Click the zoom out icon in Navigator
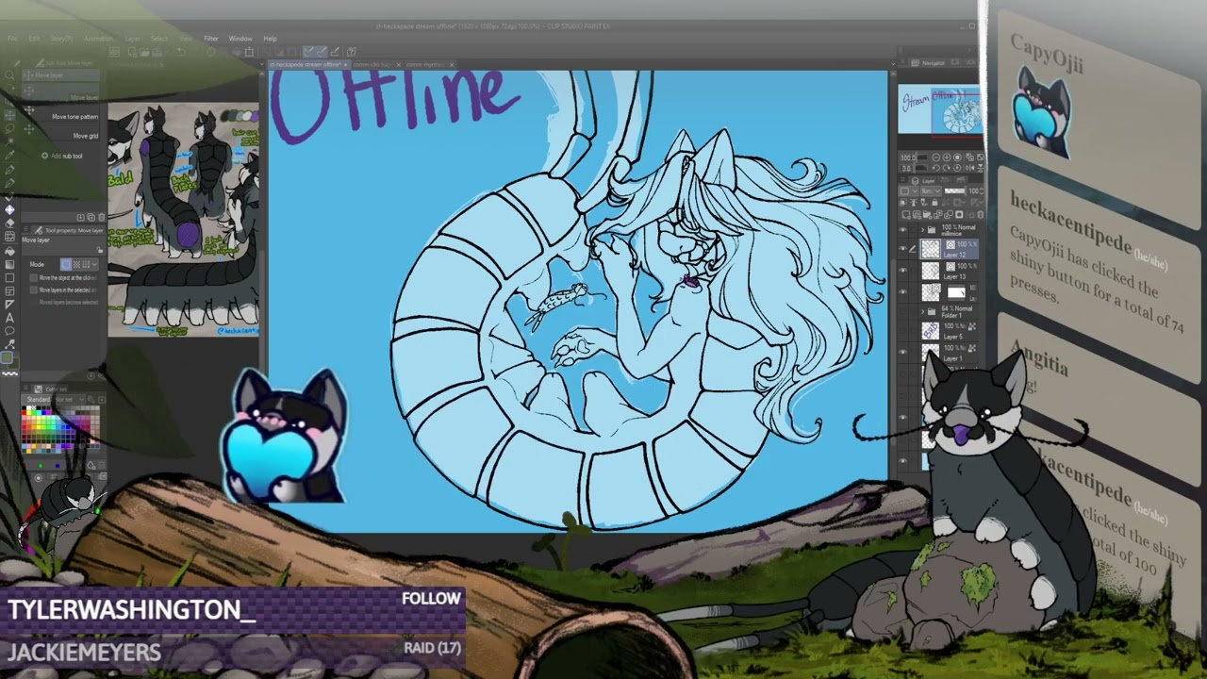The image size is (1207, 679). click(936, 157)
